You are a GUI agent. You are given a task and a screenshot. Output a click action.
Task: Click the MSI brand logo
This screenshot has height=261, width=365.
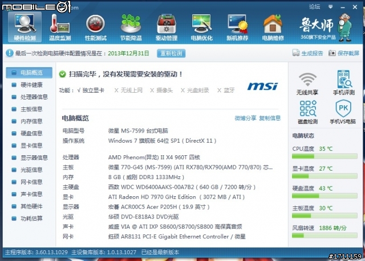pyautogui.click(x=262, y=86)
